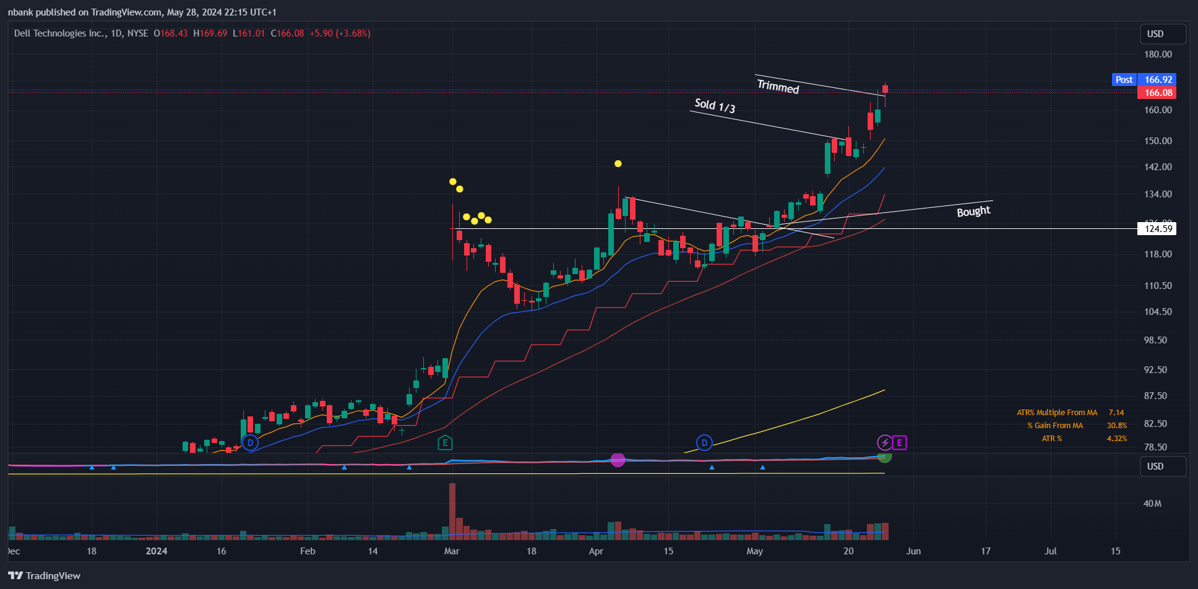Click the blue triangle marker just left of May

coord(712,467)
